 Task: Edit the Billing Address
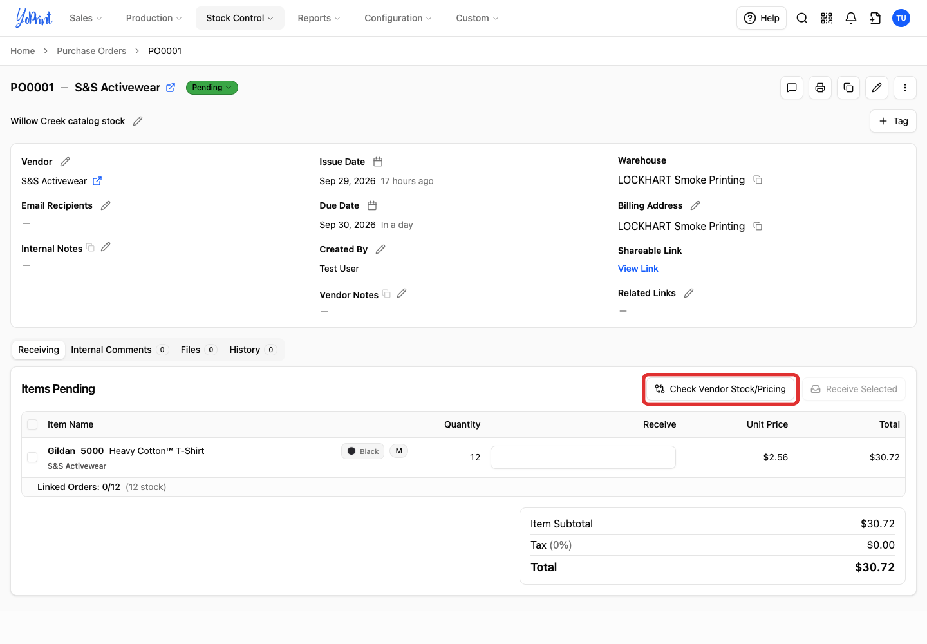point(695,205)
